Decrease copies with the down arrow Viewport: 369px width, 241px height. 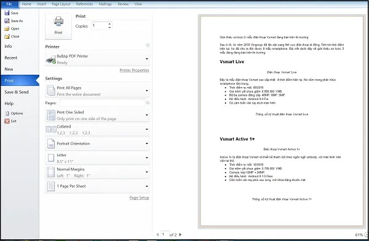(109, 28)
